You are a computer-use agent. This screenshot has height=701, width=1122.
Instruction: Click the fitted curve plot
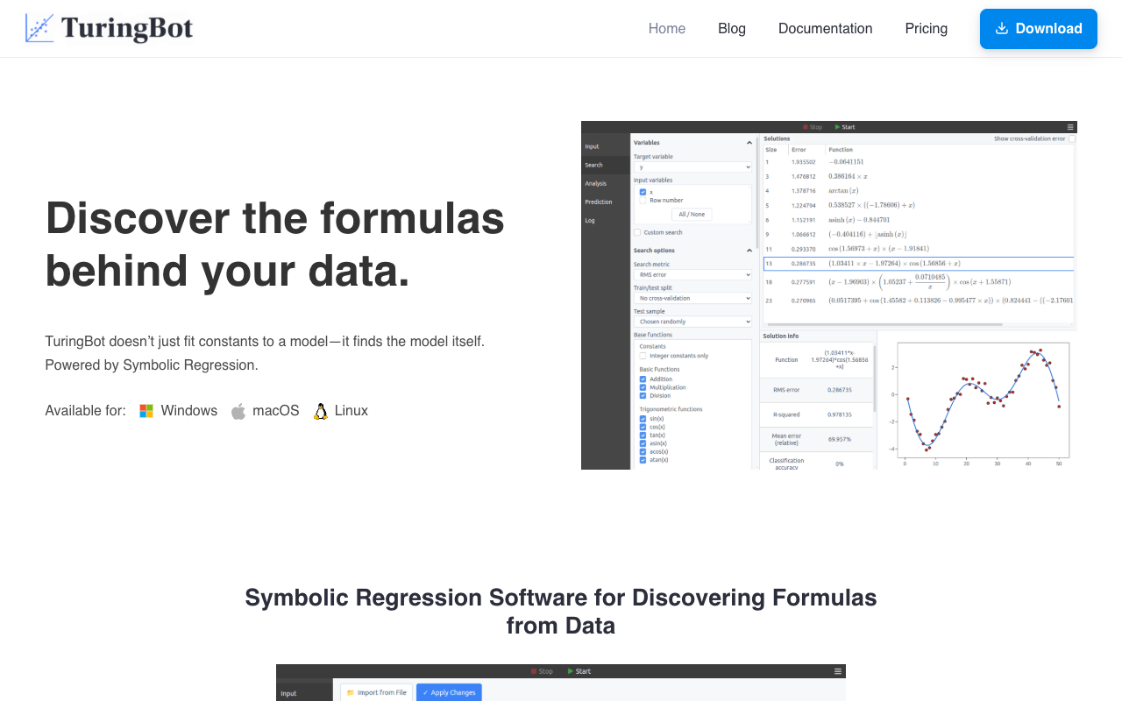982,400
